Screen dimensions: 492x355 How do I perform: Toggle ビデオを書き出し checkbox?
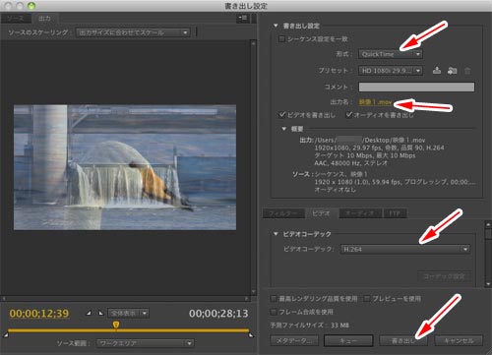point(281,115)
